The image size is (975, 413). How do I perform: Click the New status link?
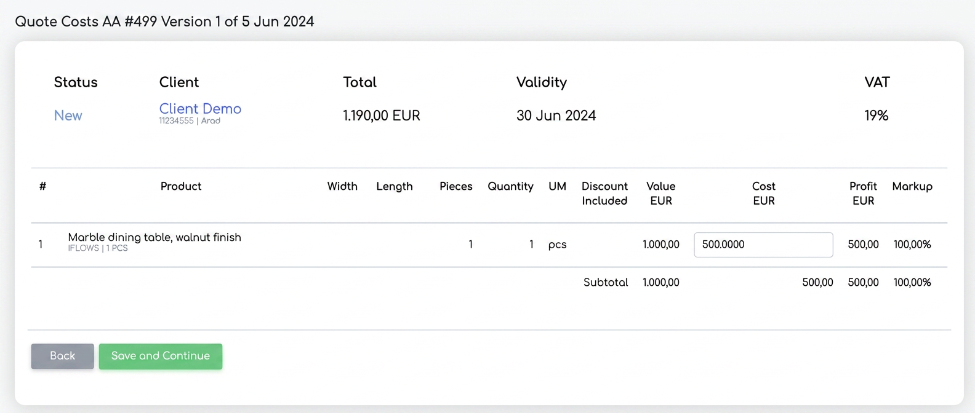(x=68, y=116)
